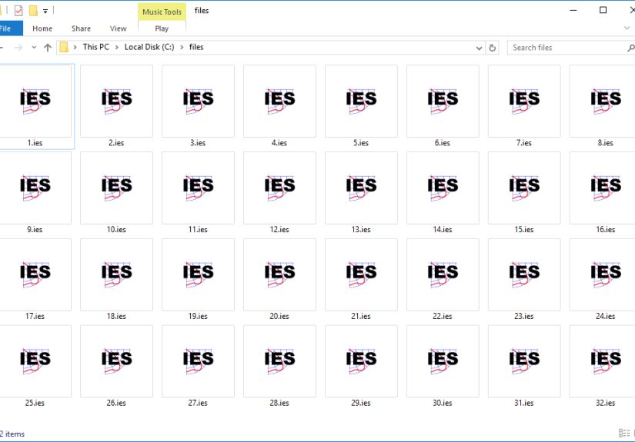Image resolution: width=635 pixels, height=442 pixels.
Task: Switch to details view layout
Action: click(624, 433)
